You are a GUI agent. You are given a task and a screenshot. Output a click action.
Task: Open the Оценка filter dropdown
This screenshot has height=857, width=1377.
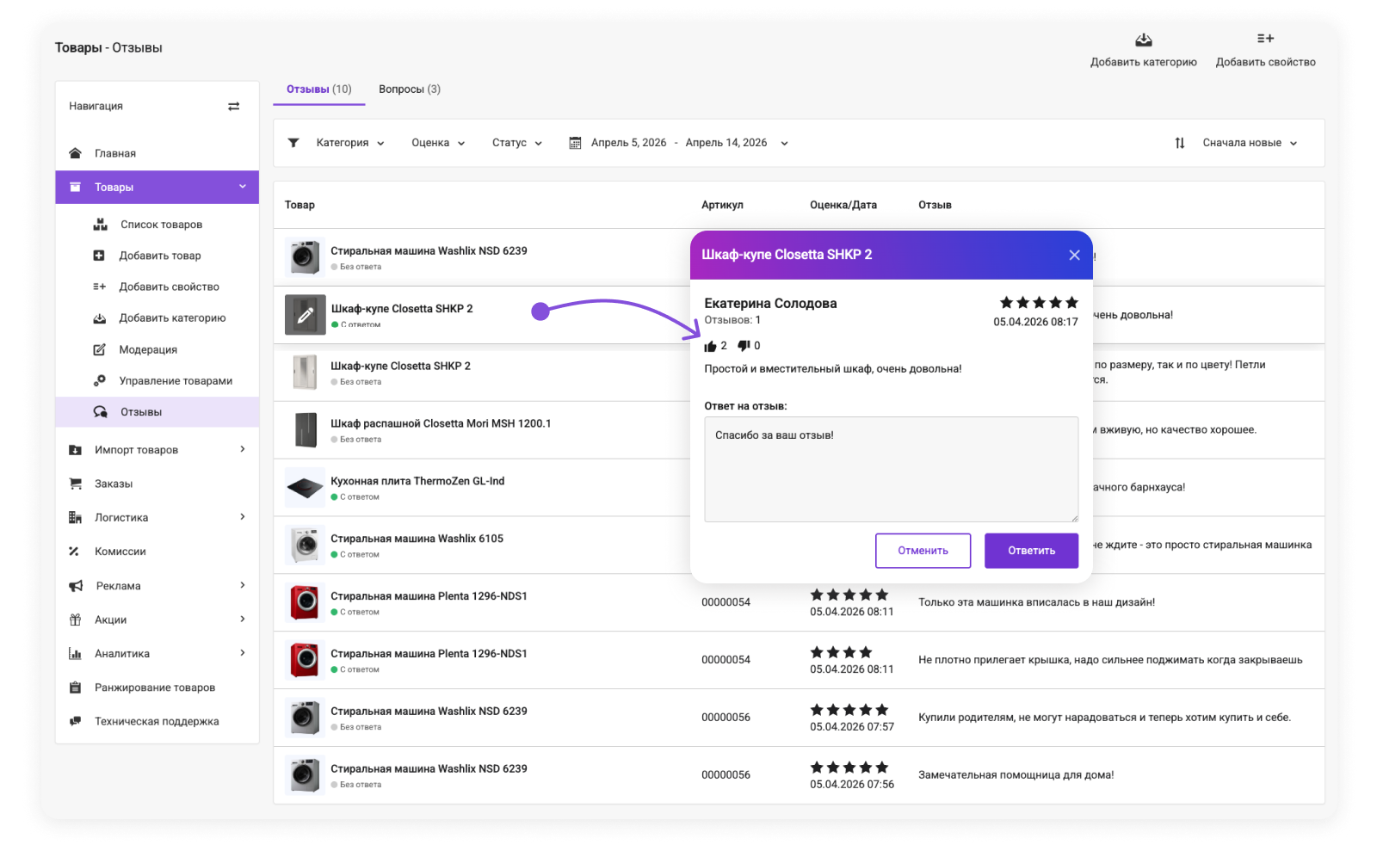tap(437, 143)
